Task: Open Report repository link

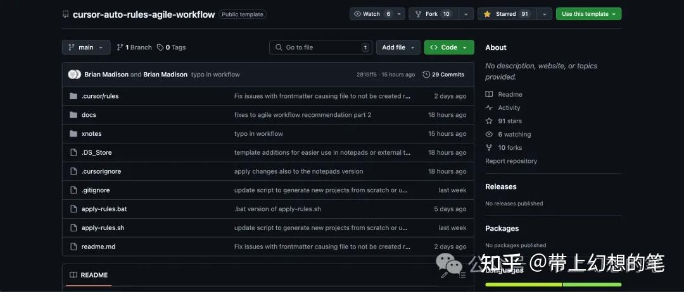Action: [511, 161]
